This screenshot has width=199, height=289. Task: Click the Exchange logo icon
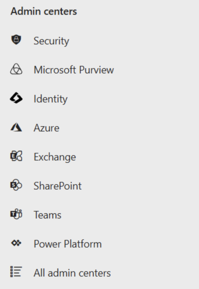(x=16, y=156)
